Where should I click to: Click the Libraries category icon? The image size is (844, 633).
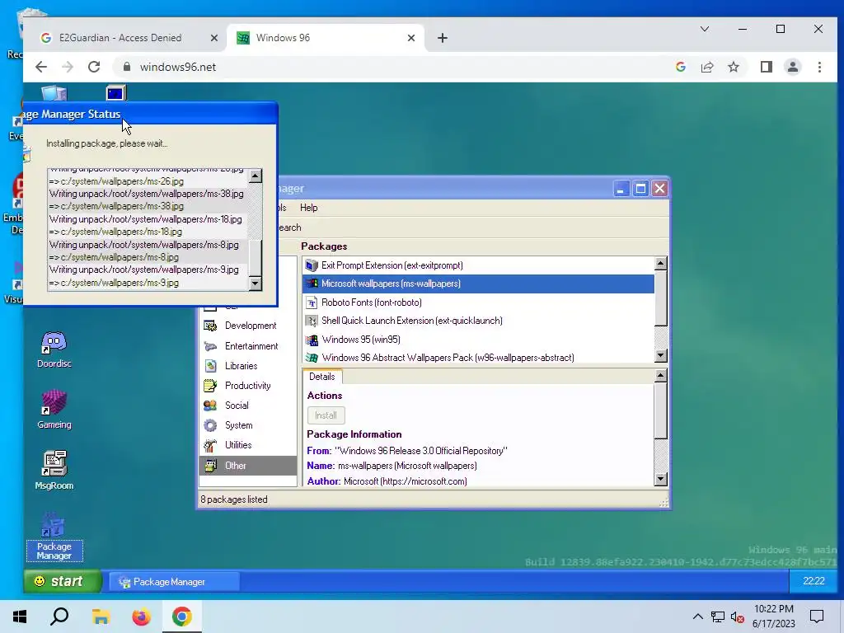pyautogui.click(x=210, y=366)
